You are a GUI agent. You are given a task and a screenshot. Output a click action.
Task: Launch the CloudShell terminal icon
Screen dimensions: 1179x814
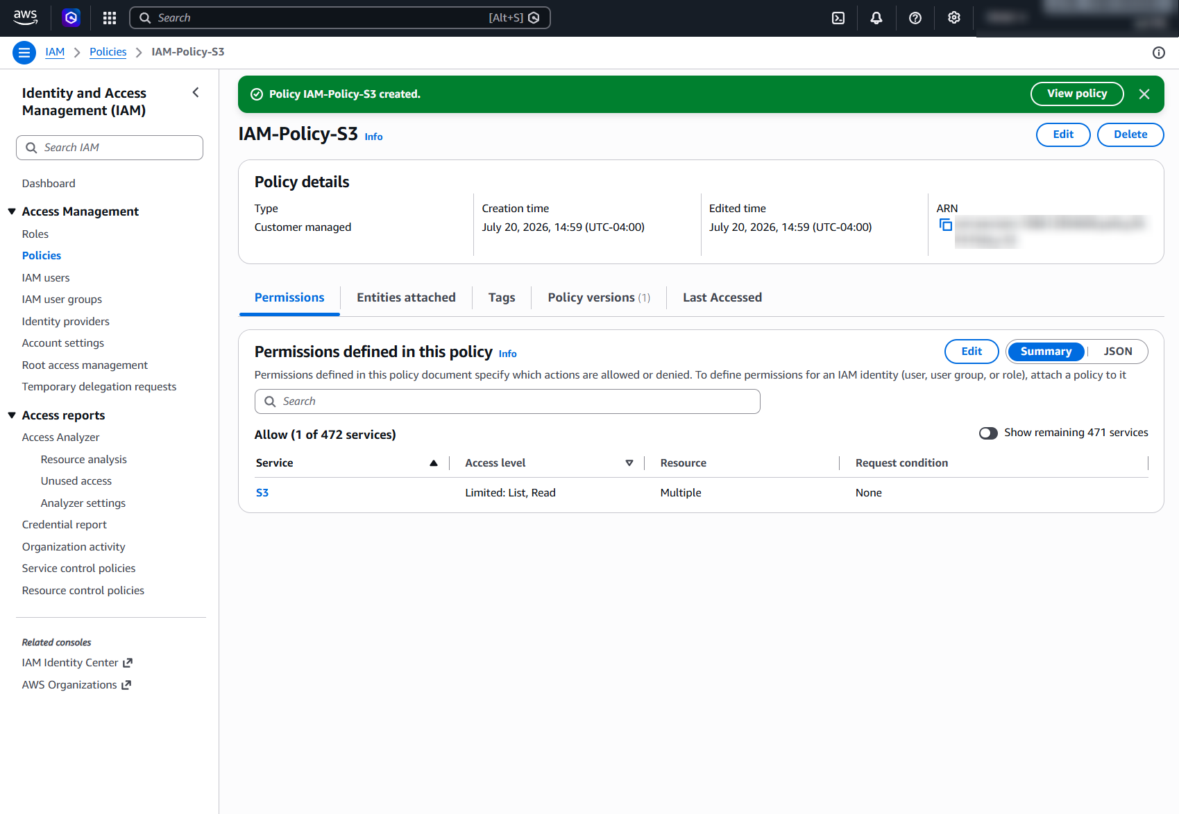838,18
